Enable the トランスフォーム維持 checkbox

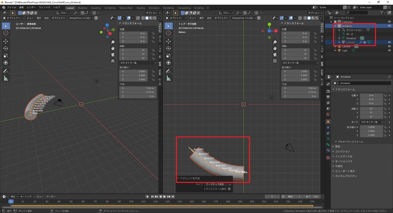pos(229,189)
